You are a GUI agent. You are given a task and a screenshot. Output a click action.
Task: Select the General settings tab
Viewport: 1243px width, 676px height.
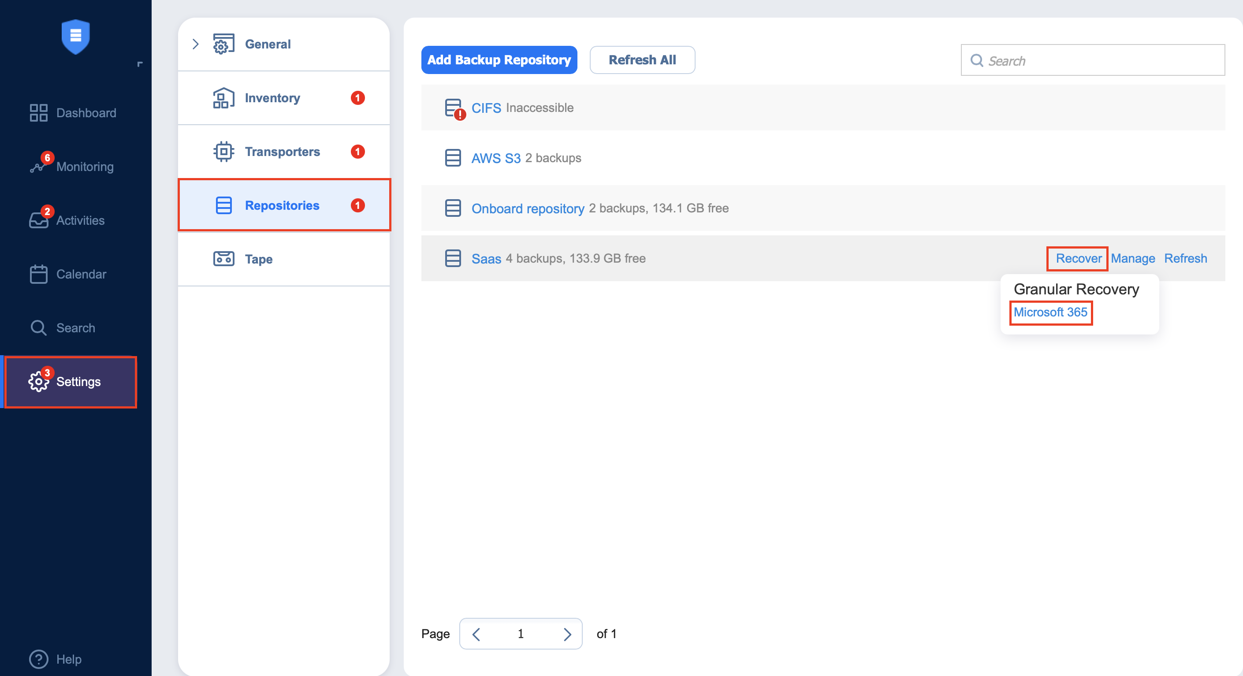tap(284, 44)
